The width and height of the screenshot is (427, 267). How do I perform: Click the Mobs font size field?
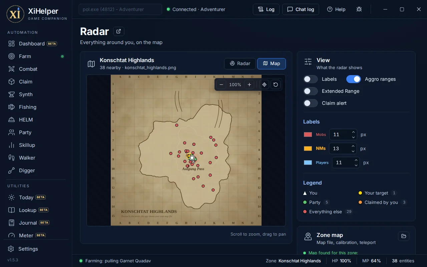(x=343, y=135)
